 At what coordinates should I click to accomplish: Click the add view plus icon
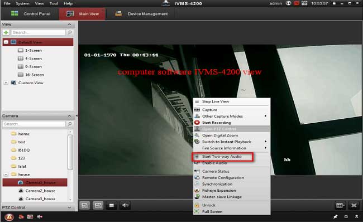click(6, 32)
